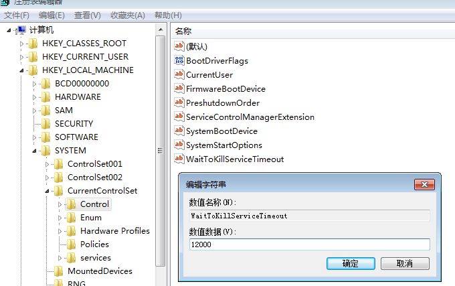
Task: Click the BootDriverFlags binary value icon
Action: point(179,61)
